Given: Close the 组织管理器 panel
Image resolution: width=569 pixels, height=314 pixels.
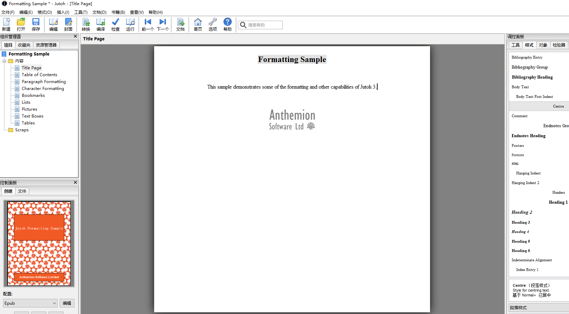Looking at the screenshot, I should (x=76, y=36).
